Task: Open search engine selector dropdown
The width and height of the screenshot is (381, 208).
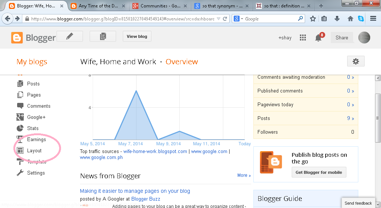Action: point(238,19)
